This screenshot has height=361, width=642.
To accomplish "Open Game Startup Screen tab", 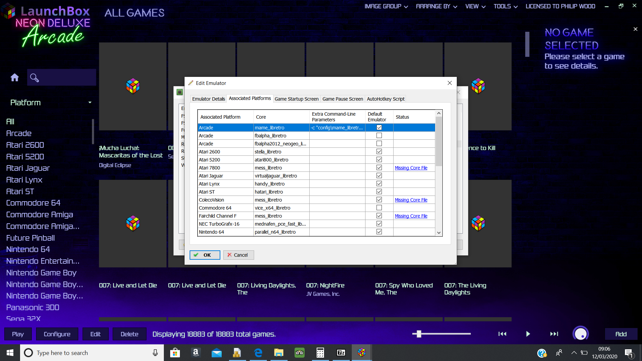I will pyautogui.click(x=297, y=99).
